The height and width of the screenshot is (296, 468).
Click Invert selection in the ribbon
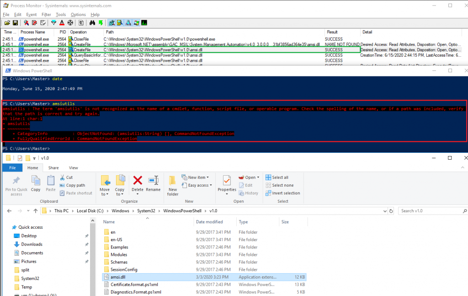[x=286, y=193]
